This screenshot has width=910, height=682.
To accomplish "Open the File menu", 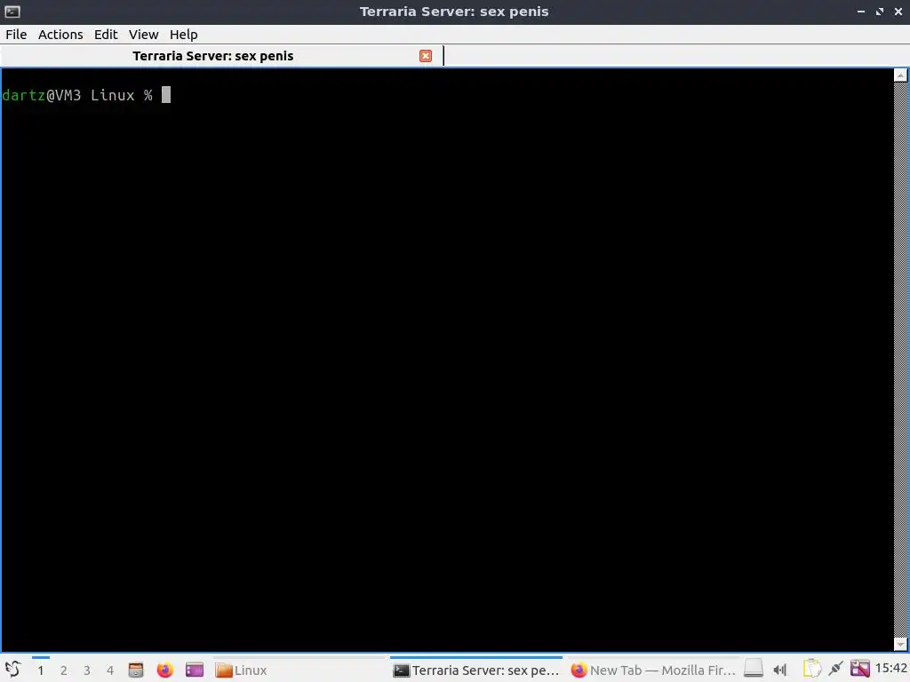I will point(16,35).
